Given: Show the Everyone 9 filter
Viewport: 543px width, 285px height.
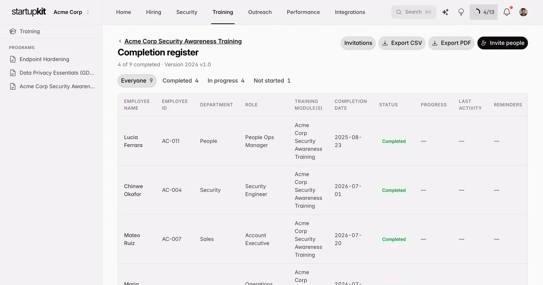Looking at the screenshot, I should (x=137, y=81).
